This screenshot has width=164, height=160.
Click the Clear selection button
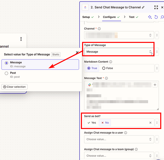(x=14, y=87)
